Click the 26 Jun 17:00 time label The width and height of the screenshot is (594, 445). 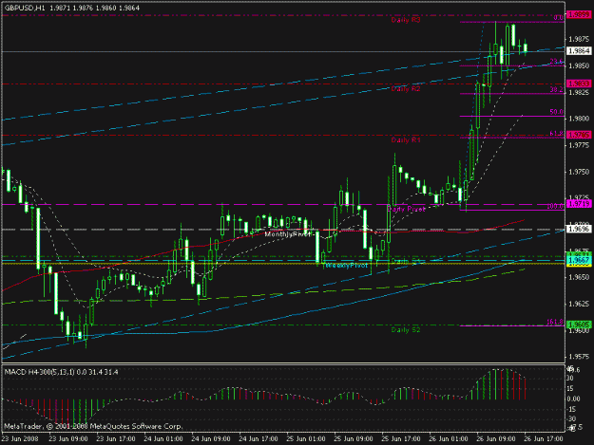click(544, 439)
